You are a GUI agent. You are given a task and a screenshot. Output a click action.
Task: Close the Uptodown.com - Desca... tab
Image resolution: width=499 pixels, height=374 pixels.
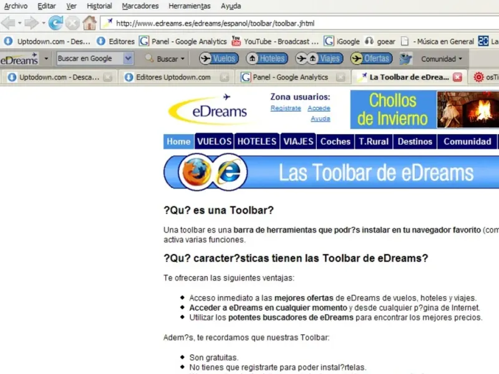[x=108, y=77]
